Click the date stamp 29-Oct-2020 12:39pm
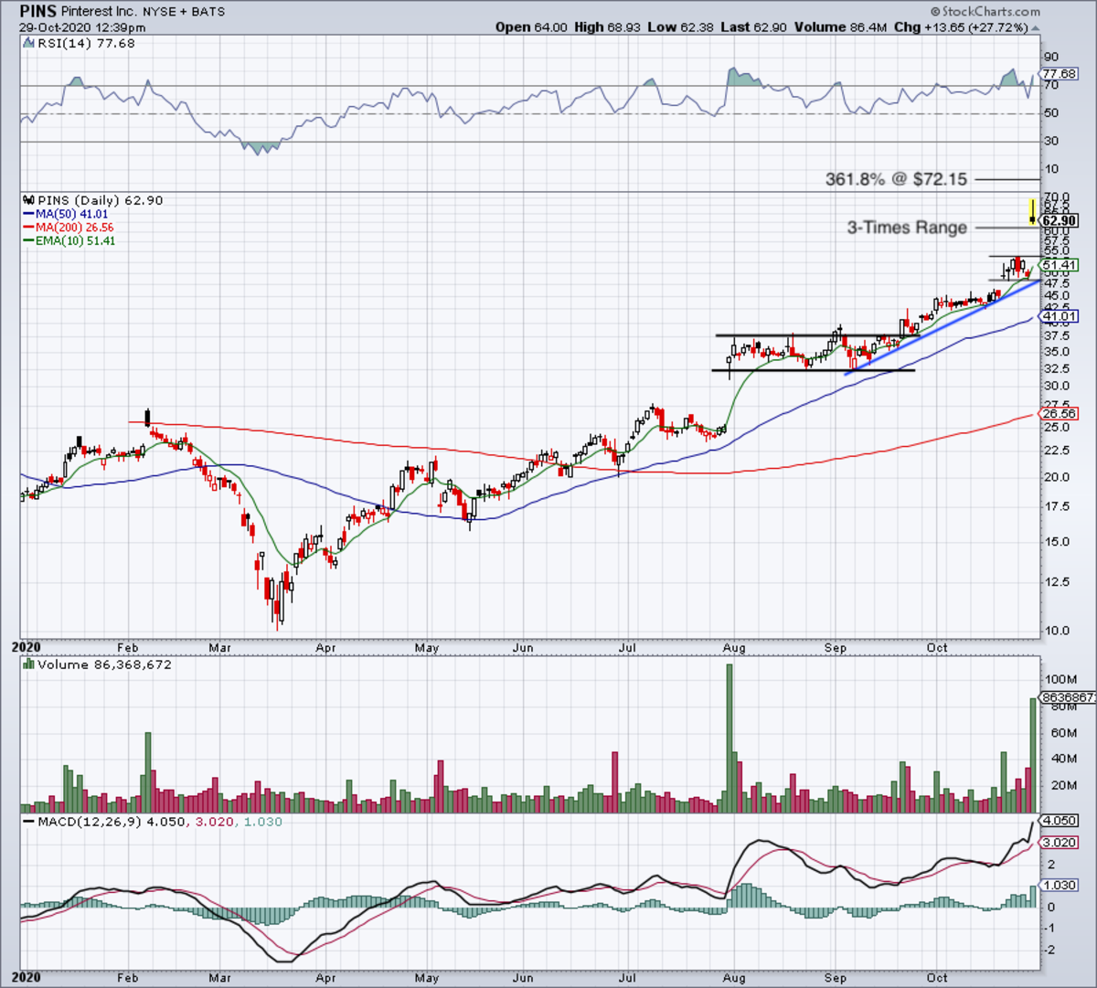 pos(82,27)
